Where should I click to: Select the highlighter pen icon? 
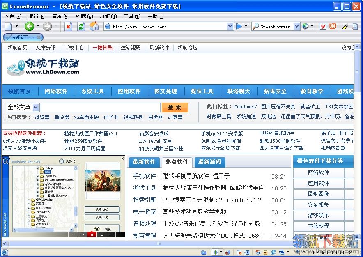pyautogui.click(x=345, y=27)
